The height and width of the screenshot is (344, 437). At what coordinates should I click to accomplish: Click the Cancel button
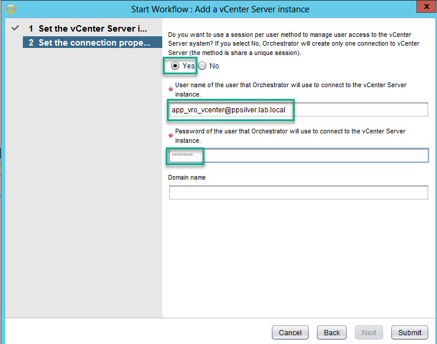point(290,332)
